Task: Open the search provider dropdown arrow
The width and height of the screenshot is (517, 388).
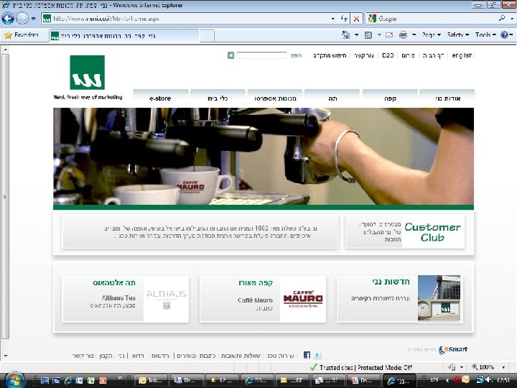Action: 512,19
